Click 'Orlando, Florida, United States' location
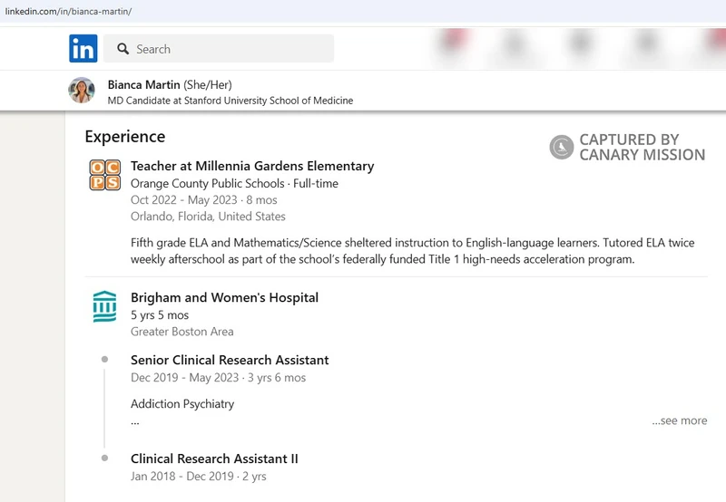Viewport: 726px width, 502px height. point(208,217)
